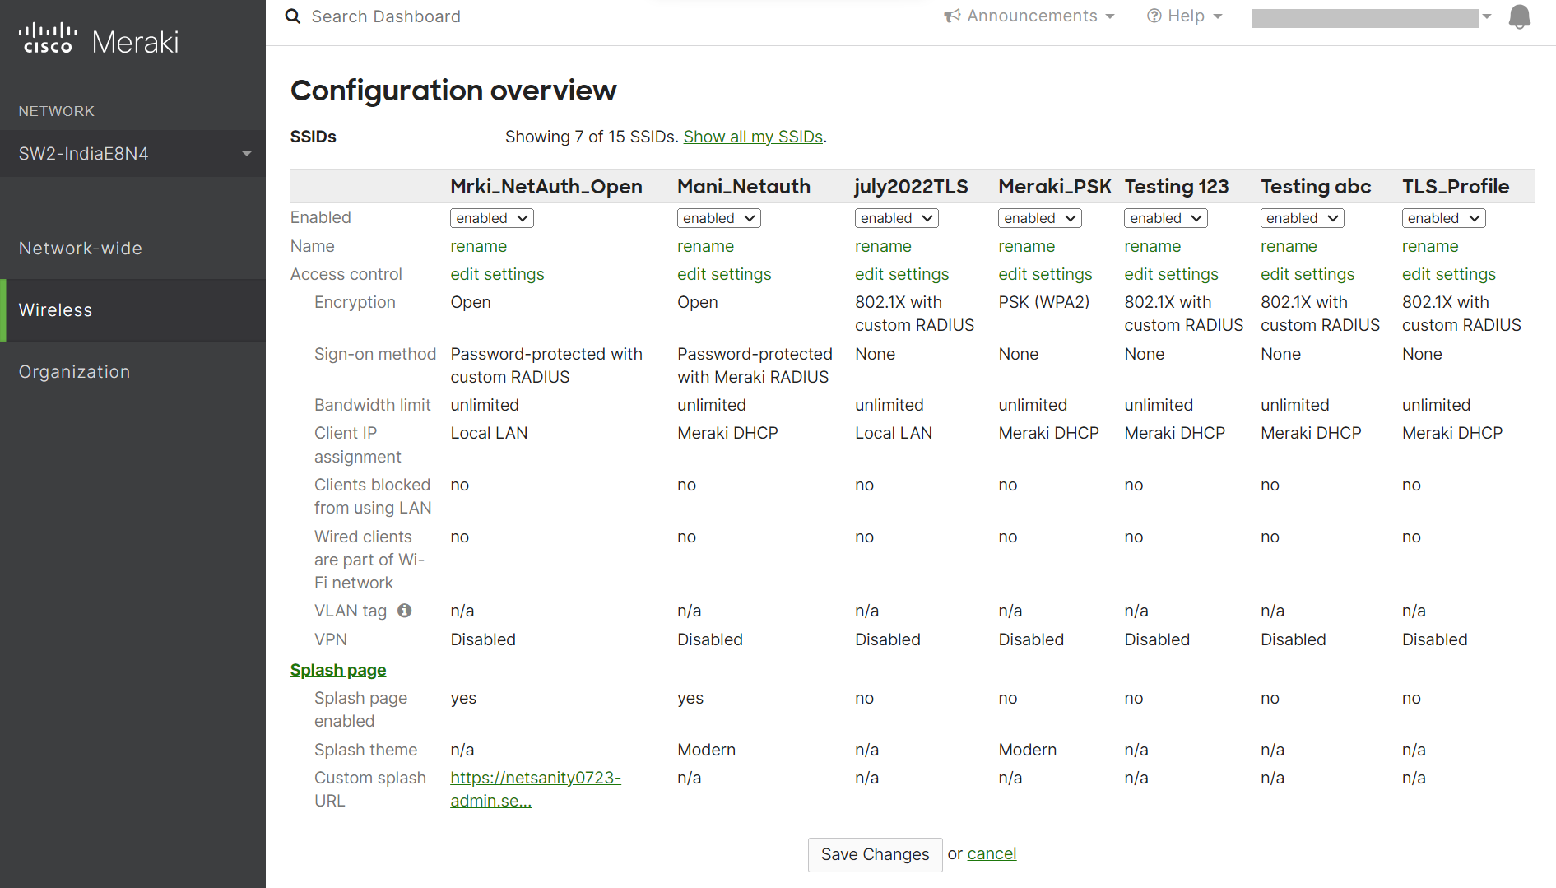Expand the SW2-IndiaE8N4 network selector
The width and height of the screenshot is (1556, 888).
pos(132,154)
